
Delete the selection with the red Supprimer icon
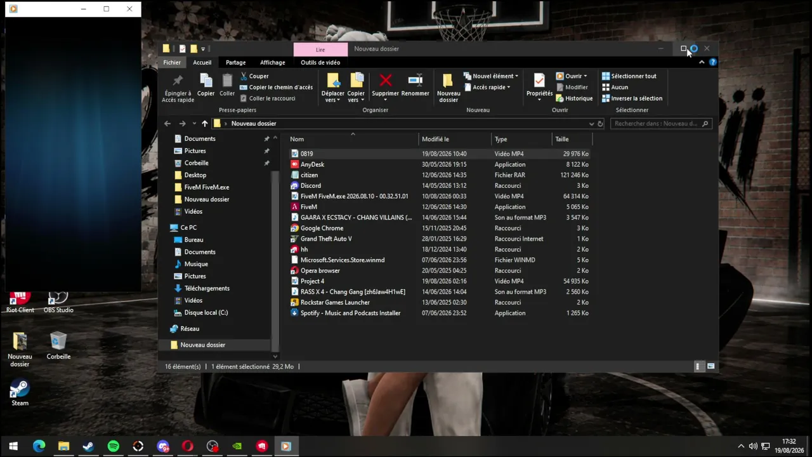coord(385,80)
